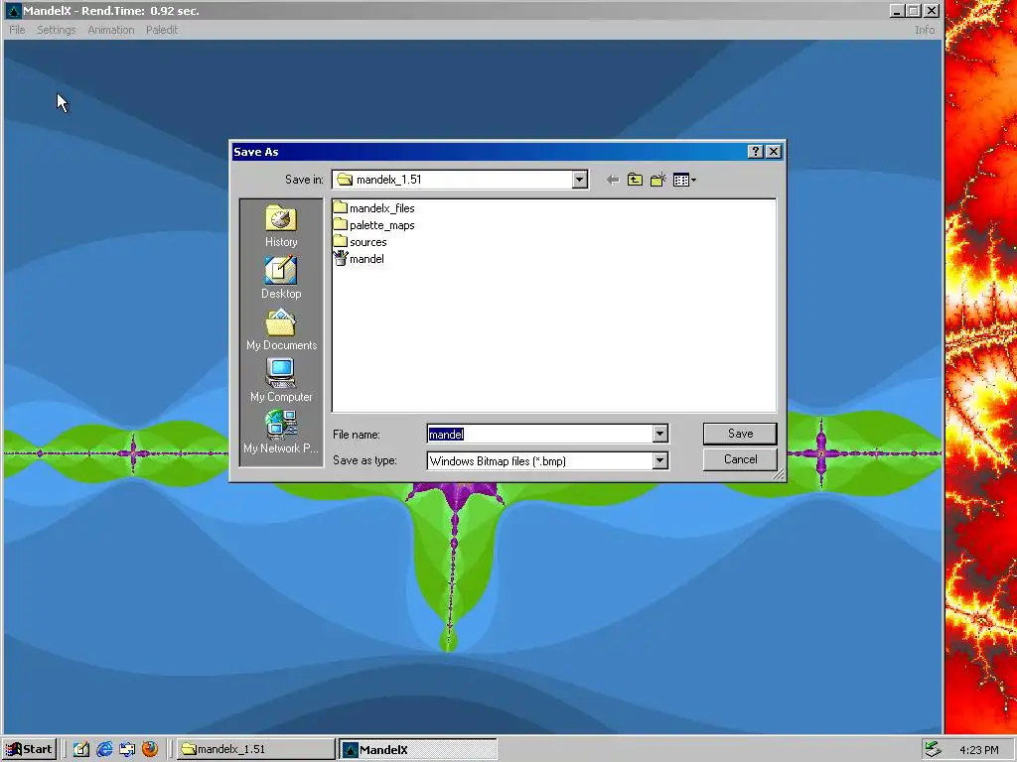Click into the File name field
The image size is (1017, 762).
coord(539,434)
